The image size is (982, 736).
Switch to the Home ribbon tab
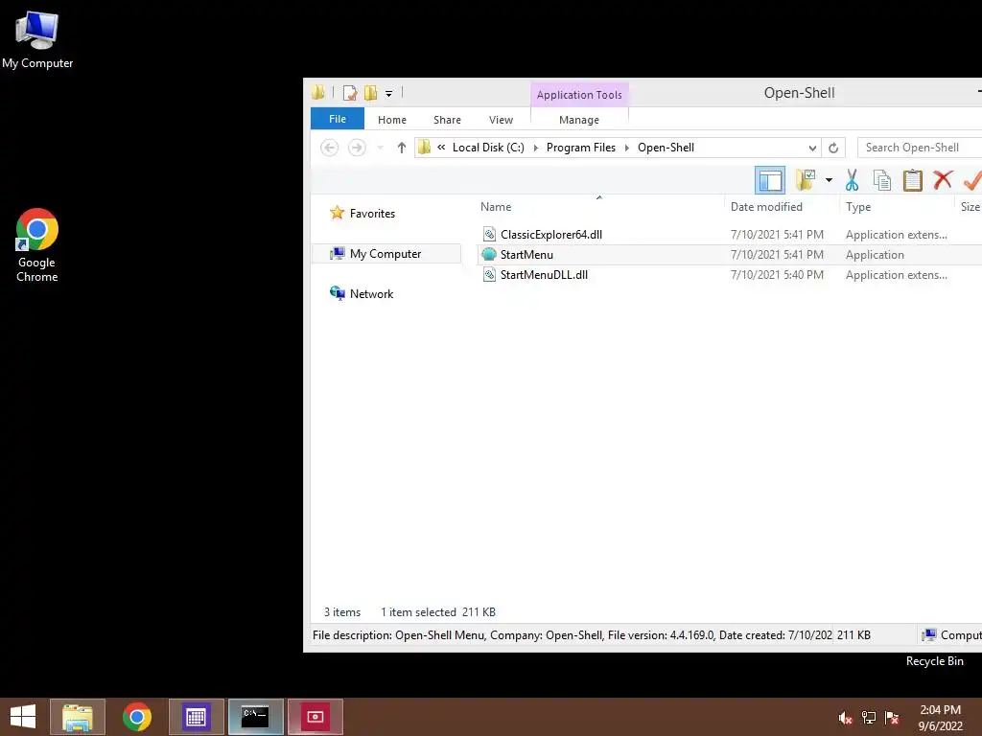tap(392, 120)
